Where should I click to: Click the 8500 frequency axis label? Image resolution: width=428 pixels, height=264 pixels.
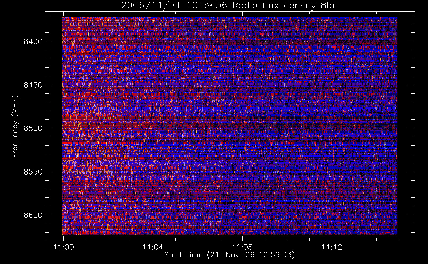pos(33,128)
